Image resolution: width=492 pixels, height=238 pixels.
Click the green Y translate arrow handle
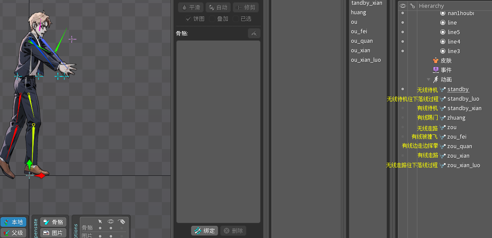(29, 164)
